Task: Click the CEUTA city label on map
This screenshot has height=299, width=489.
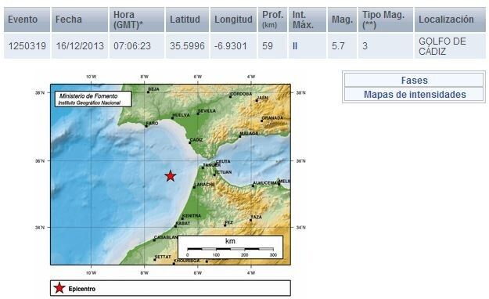Action: pyautogui.click(x=223, y=161)
